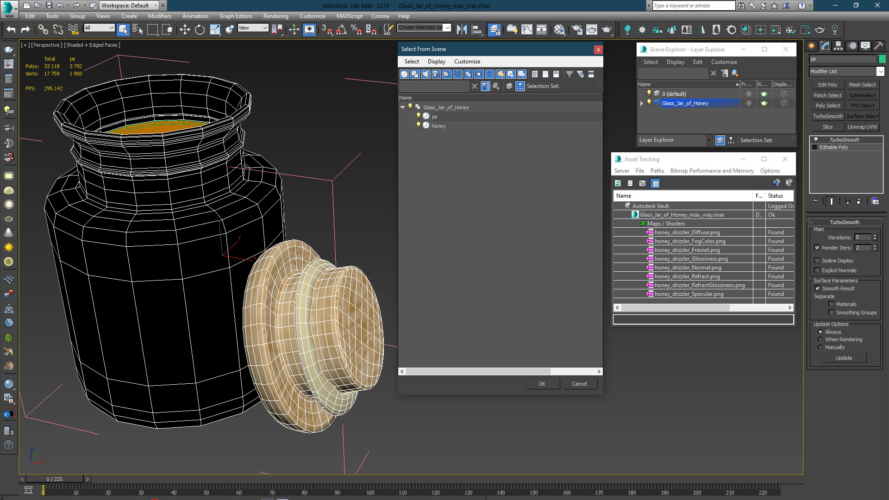889x500 pixels.
Task: Switch to the Display tab in Select From Scene
Action: [x=435, y=61]
